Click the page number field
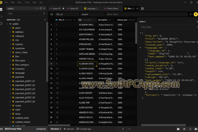 pos(123,129)
